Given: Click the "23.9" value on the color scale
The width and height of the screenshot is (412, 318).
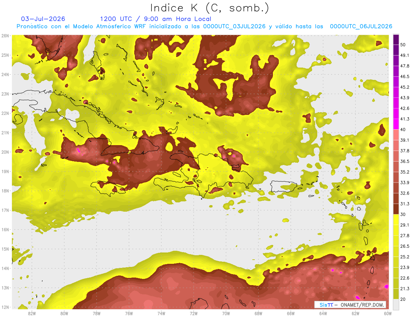Looking at the screenshot, I should point(404,268).
